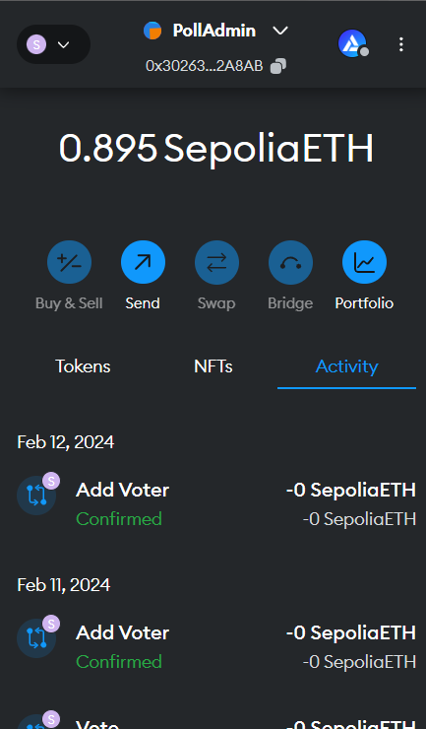
Task: Select the Activity tab
Action: pyautogui.click(x=346, y=366)
